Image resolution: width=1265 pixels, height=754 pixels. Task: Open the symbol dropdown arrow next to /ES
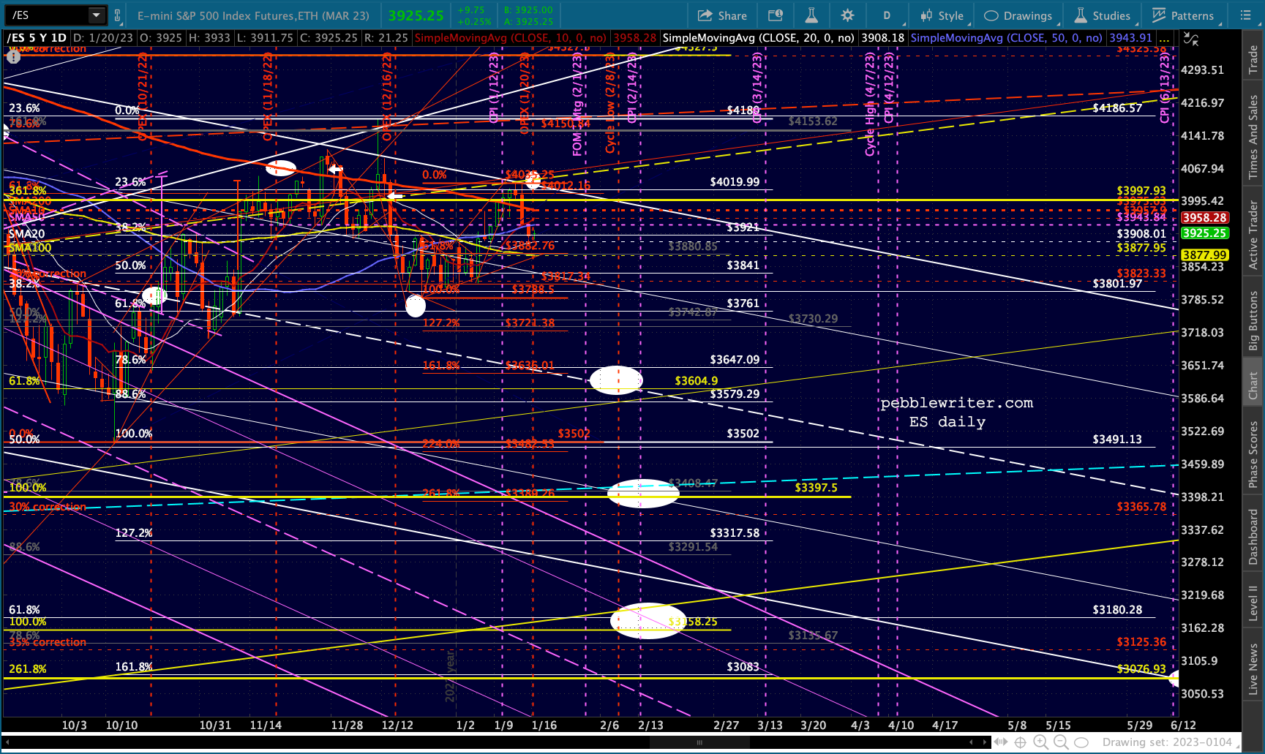coord(97,15)
